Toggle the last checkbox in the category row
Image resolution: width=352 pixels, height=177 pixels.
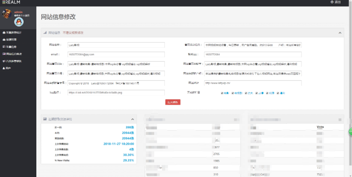point(278,93)
